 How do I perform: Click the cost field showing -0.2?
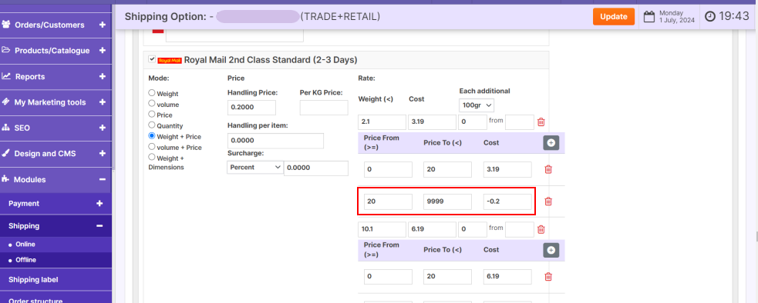[507, 201]
